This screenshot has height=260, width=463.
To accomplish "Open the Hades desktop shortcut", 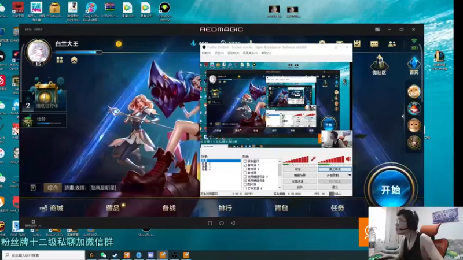I will tap(36, 231).
